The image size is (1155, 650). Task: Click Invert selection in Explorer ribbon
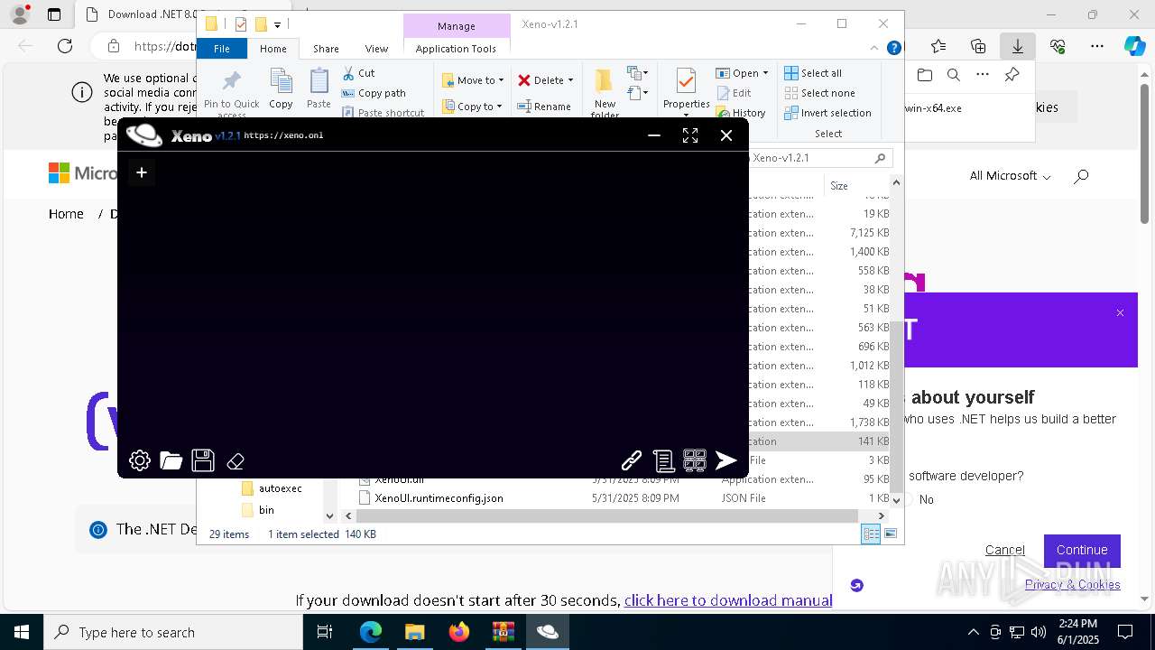(x=827, y=113)
